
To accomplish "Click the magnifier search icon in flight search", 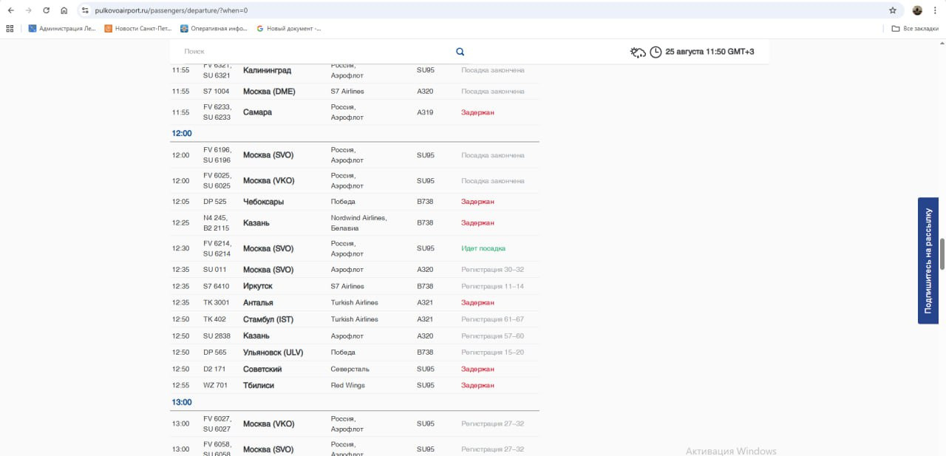I will [460, 52].
